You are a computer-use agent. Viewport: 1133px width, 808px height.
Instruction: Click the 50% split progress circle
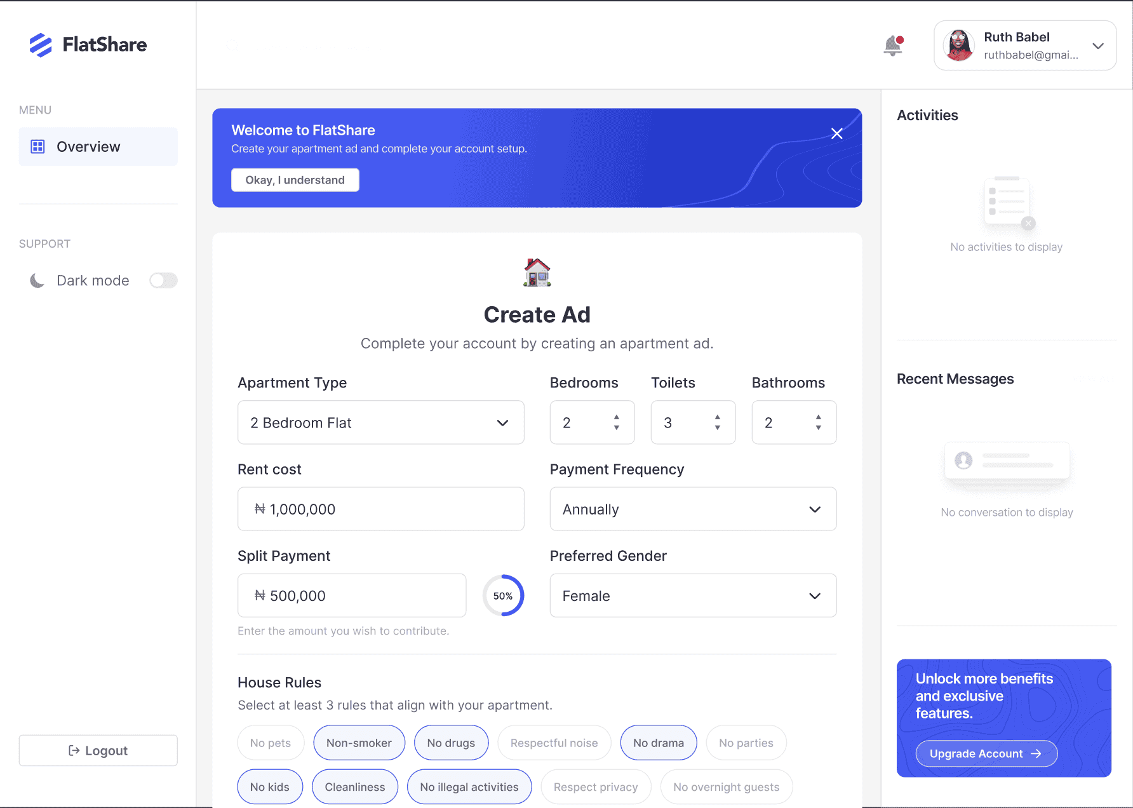(503, 596)
